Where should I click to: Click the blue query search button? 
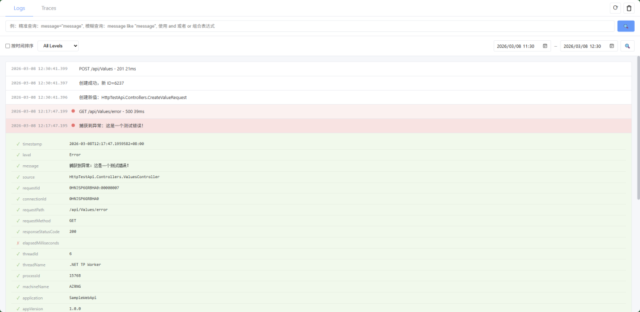tap(626, 26)
